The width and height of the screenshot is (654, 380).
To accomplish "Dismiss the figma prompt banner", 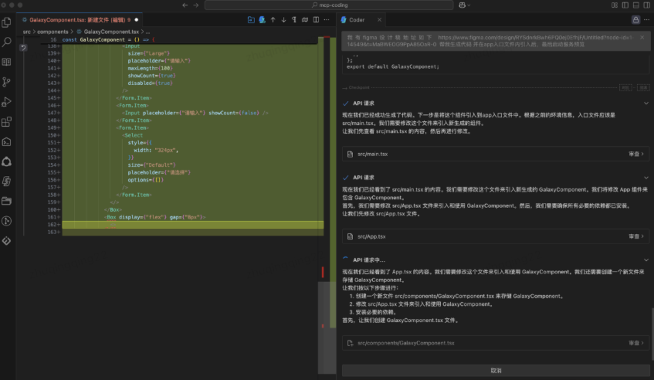I will (x=642, y=37).
